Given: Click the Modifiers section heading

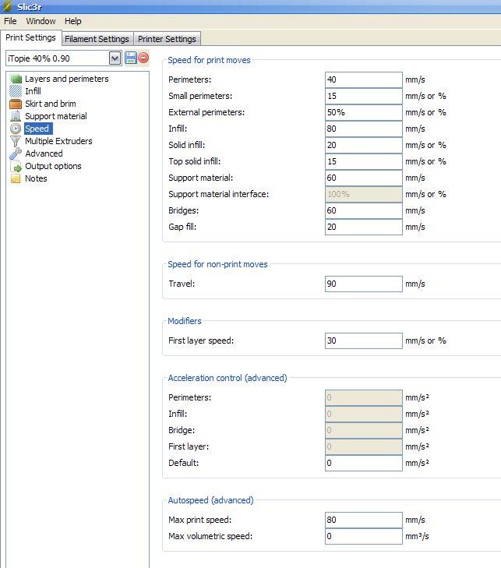Looking at the screenshot, I should [185, 321].
